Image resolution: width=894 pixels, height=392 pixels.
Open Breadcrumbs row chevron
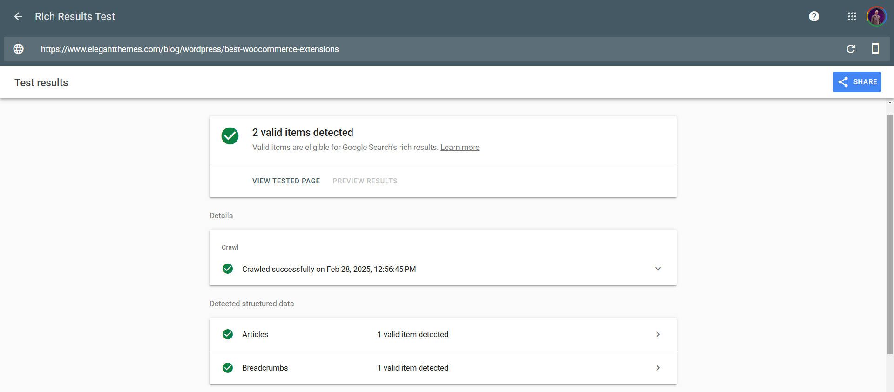tap(658, 368)
